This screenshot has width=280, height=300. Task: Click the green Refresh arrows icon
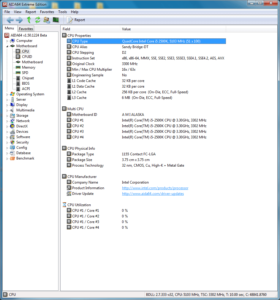pos(38,20)
